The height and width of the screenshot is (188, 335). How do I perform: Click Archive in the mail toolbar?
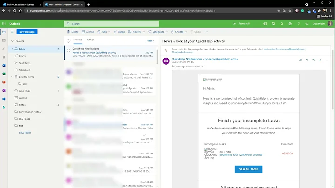click(88, 32)
